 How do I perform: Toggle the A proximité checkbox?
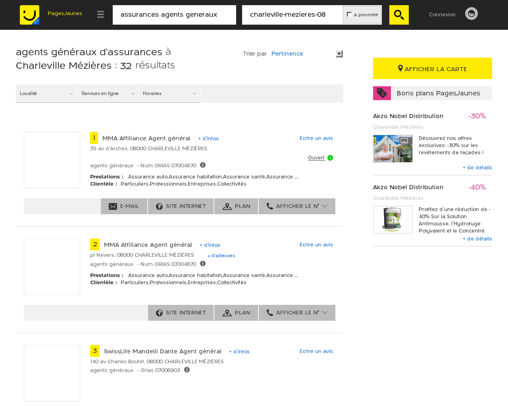(349, 14)
